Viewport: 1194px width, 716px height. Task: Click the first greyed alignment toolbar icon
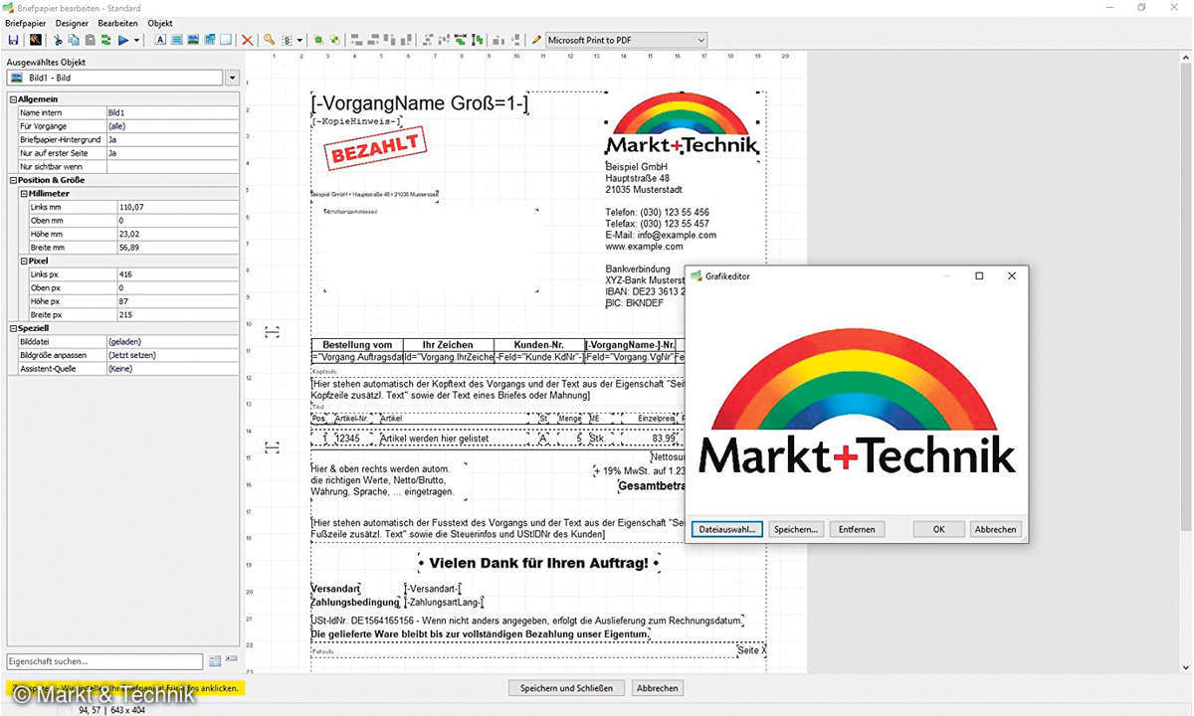pos(356,40)
